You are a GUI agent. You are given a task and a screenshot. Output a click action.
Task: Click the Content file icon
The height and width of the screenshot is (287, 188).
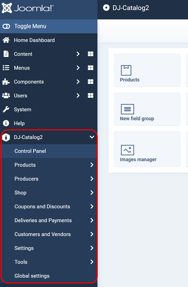[6, 54]
